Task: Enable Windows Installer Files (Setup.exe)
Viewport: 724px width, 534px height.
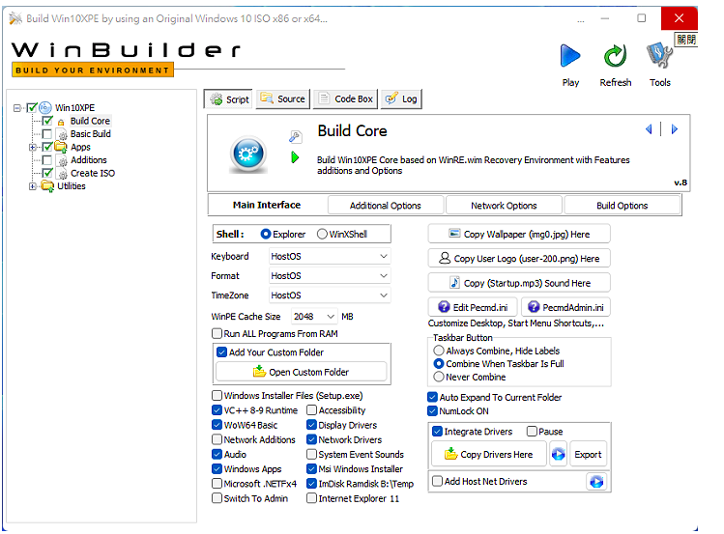Action: click(217, 396)
